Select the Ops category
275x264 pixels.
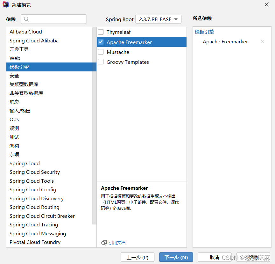point(49,120)
